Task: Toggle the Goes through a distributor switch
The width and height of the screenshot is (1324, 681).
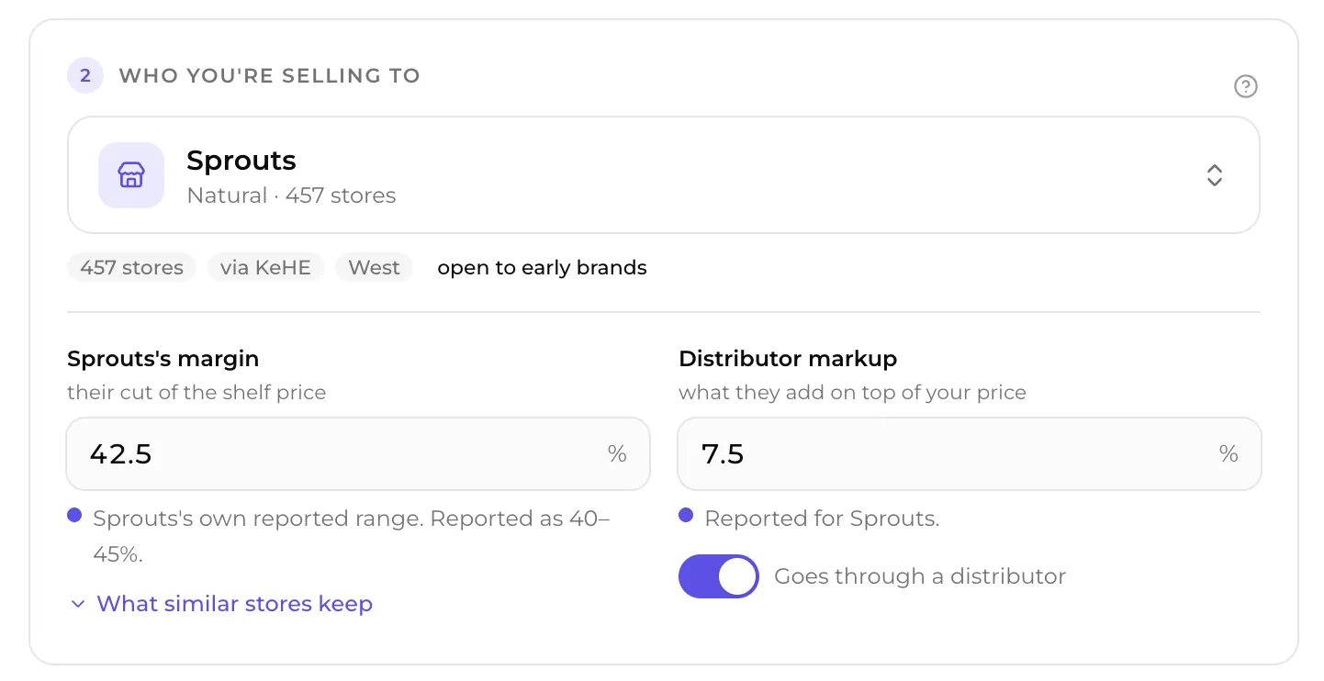Action: (x=718, y=576)
